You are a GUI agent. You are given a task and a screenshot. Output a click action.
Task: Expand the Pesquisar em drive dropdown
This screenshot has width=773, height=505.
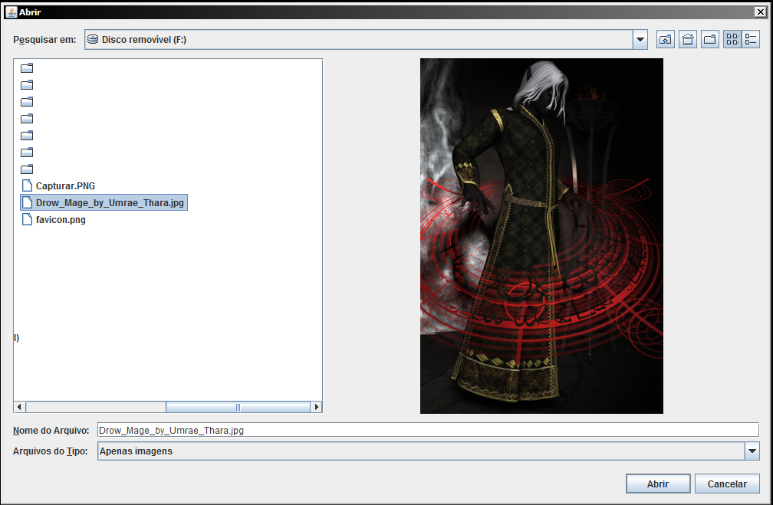point(640,39)
